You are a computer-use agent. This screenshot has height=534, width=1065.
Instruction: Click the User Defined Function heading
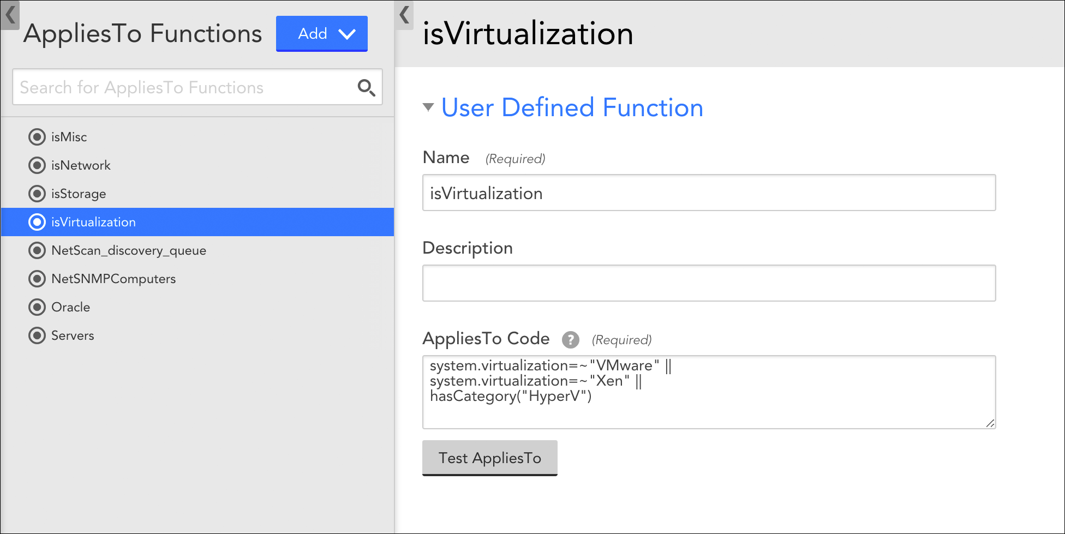(x=572, y=107)
